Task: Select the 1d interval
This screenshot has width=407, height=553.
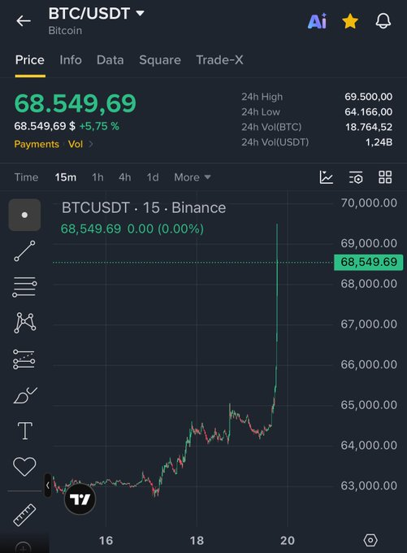Action: [x=153, y=177]
